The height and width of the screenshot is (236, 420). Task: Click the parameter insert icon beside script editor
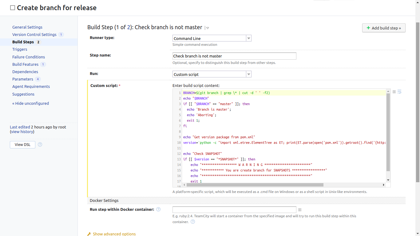(394, 92)
